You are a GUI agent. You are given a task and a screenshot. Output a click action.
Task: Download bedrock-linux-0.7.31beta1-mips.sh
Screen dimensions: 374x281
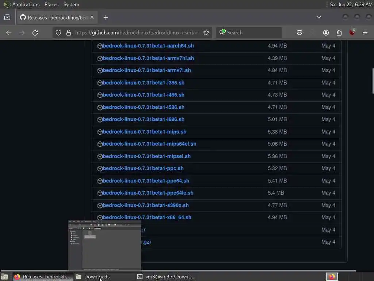(x=145, y=132)
